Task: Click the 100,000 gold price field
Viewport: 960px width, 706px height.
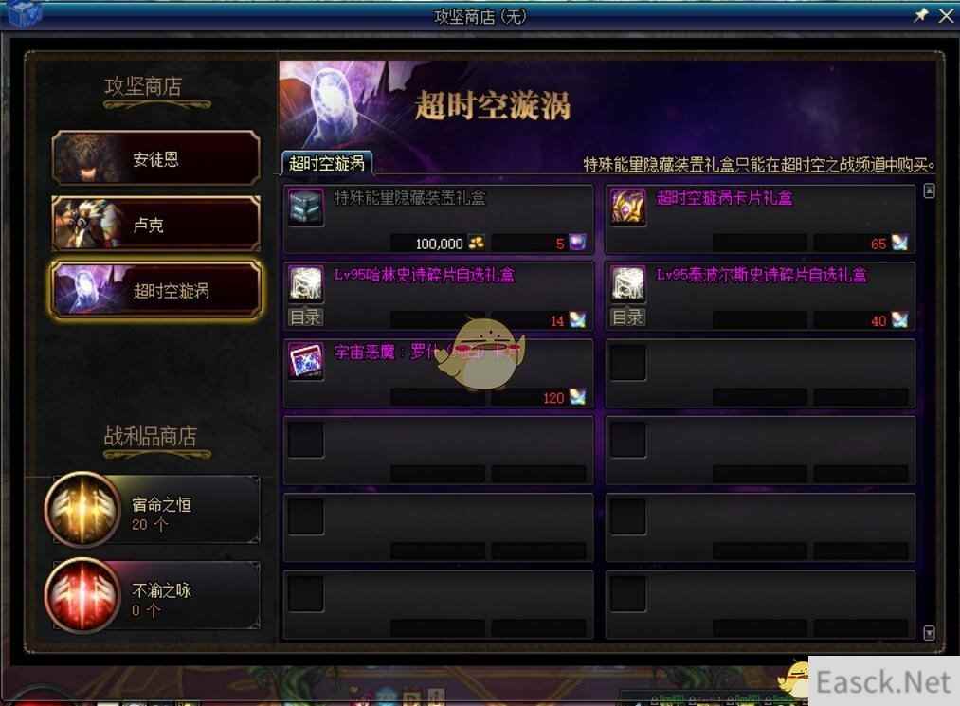Action: [439, 244]
